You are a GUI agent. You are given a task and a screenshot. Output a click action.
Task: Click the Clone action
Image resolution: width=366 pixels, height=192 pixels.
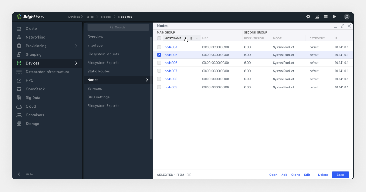(295, 175)
